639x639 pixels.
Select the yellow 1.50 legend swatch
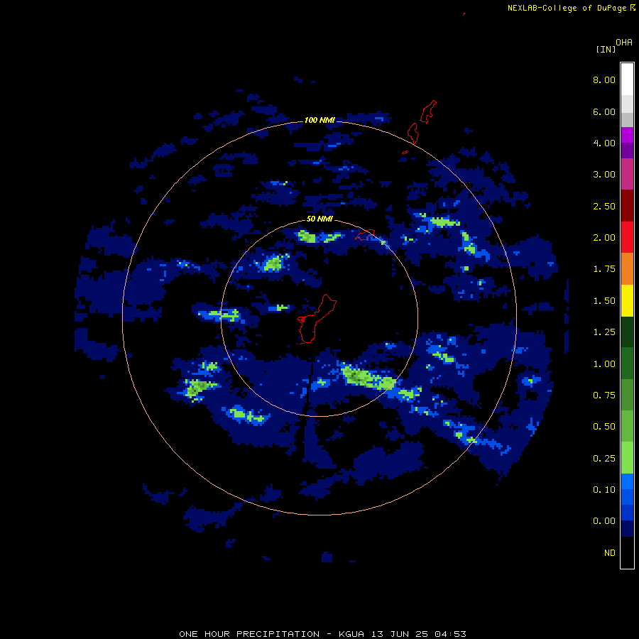(x=627, y=300)
